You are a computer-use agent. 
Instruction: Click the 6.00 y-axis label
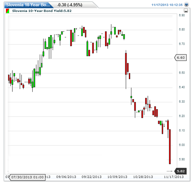point(182,145)
